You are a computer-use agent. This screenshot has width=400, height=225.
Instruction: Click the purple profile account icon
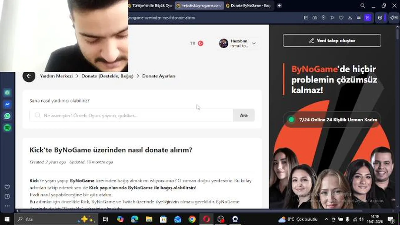click(x=368, y=18)
